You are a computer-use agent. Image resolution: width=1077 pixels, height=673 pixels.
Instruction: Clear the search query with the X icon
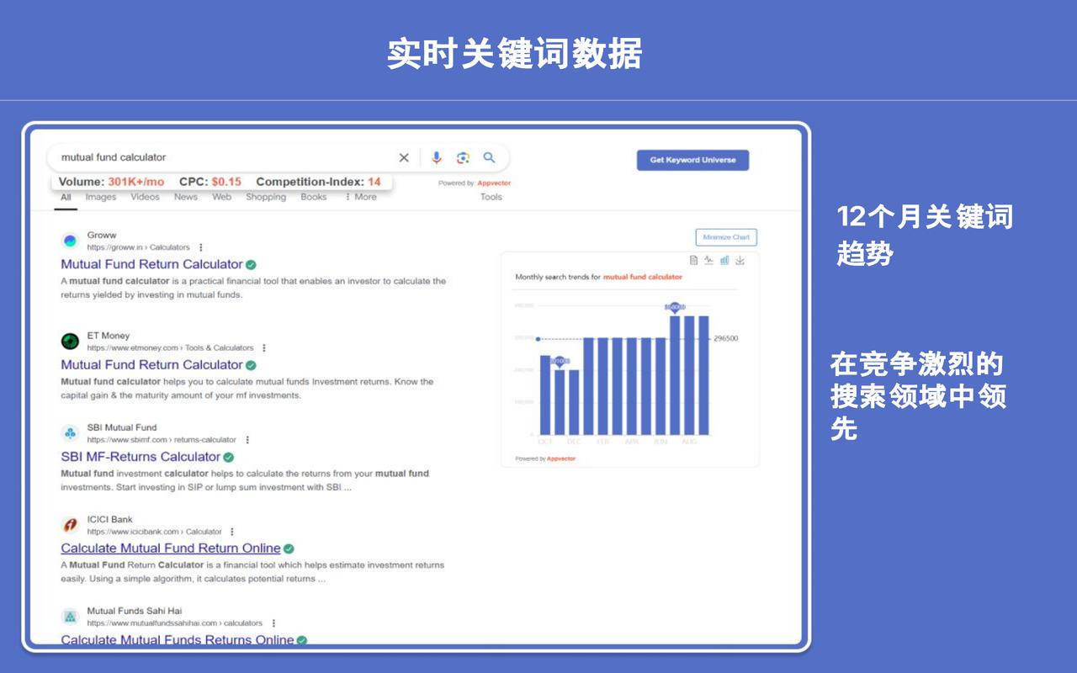point(404,157)
